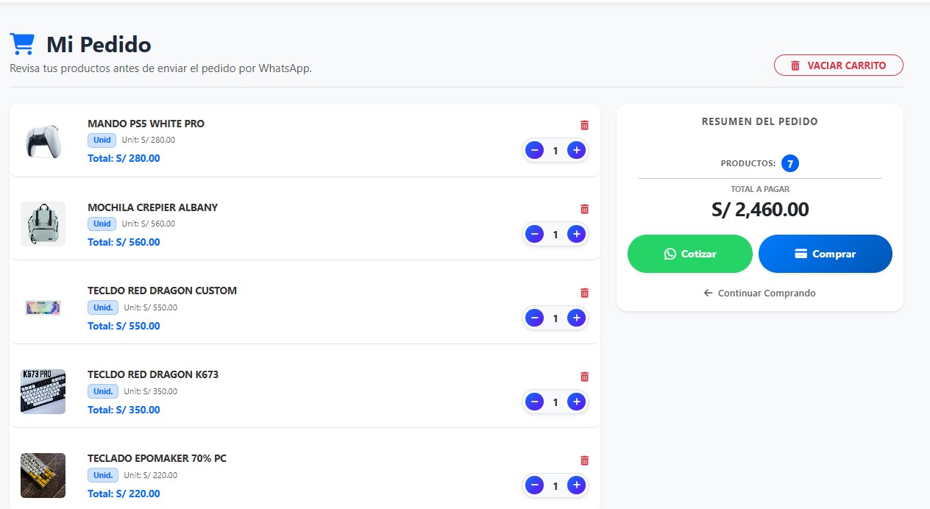Reduce MOCHILA CREPIER ALBANY quantity by one
The width and height of the screenshot is (930, 509).
[535, 235]
